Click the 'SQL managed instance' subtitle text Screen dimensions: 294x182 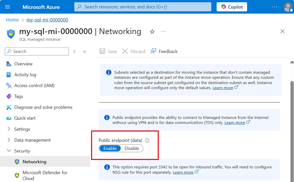pyautogui.click(x=40, y=39)
